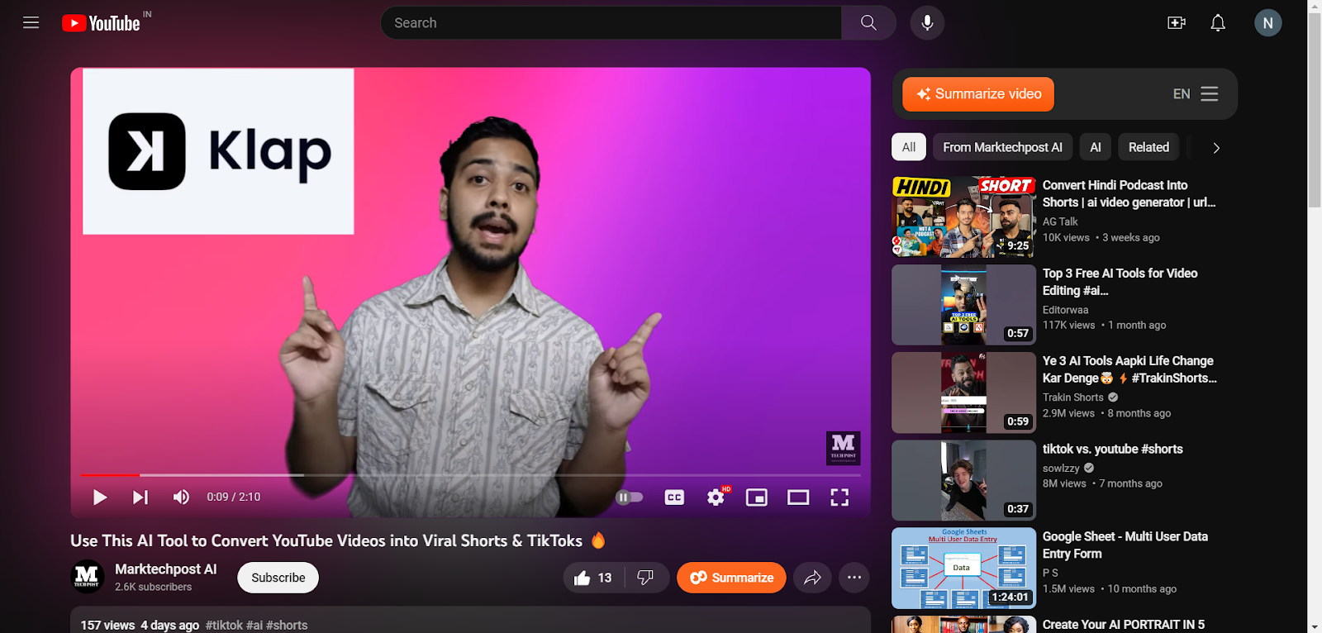Toggle the autoplay switch
1322x633 pixels.
pos(630,497)
